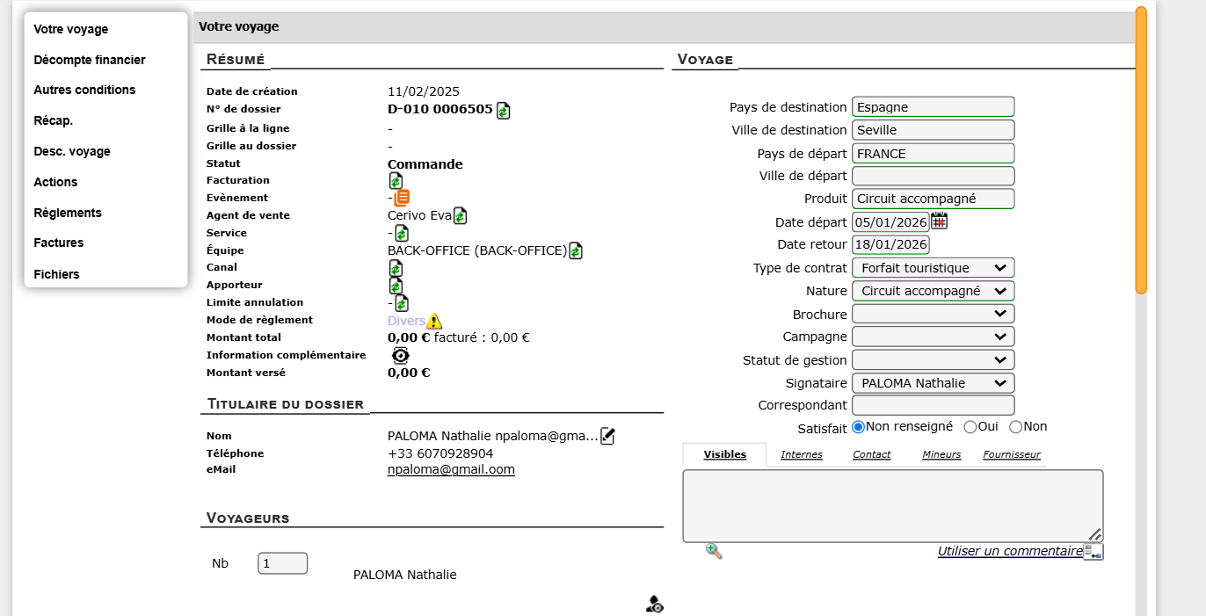Switch to the Mineurs comment tab
The image size is (1206, 616).
[x=941, y=454]
